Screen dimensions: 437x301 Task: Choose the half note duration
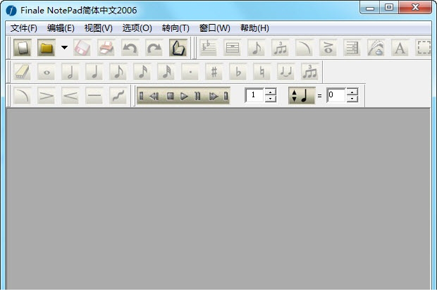pyautogui.click(x=70, y=72)
